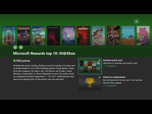Image resolution: width=152 pixels, height=114 pixels.
Task: Select the Omno game cover
Action: tap(69, 36)
